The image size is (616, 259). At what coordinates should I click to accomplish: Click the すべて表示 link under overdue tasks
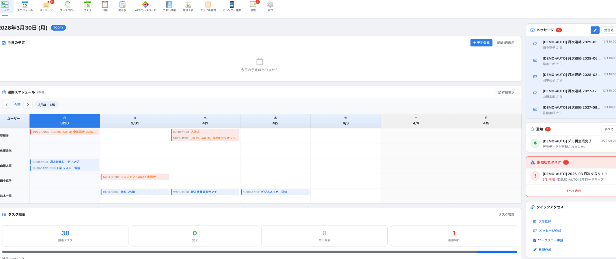click(573, 191)
